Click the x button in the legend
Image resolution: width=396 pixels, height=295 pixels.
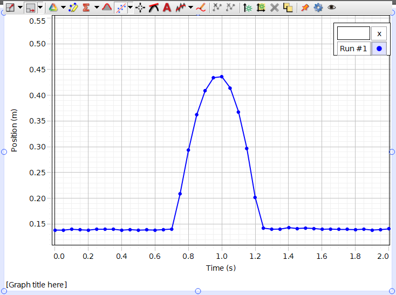click(379, 33)
